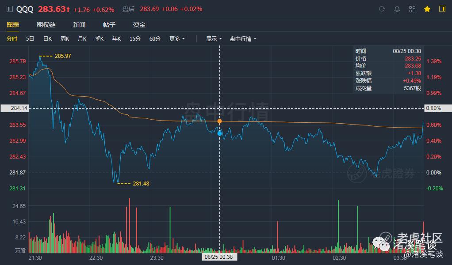Select the 月K chart period
Screen dimensions: 452x265
pyautogui.click(x=82, y=38)
